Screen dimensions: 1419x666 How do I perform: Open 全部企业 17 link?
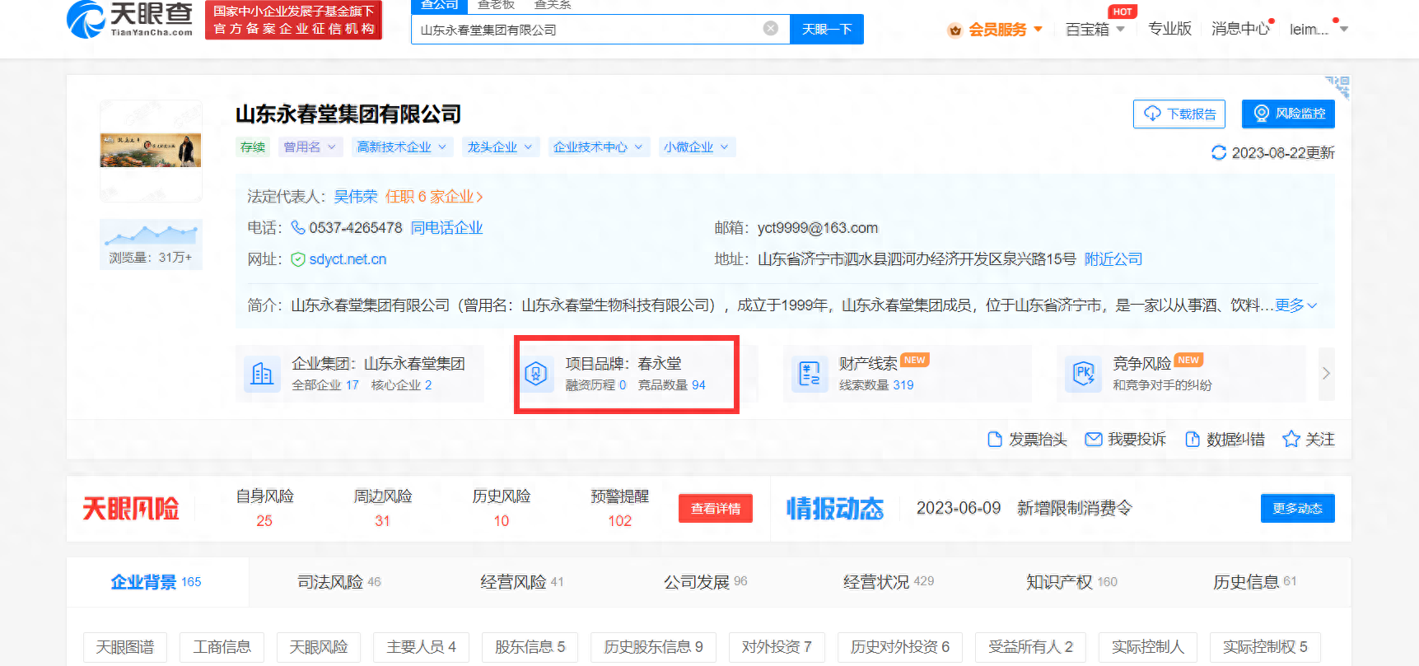pos(325,384)
